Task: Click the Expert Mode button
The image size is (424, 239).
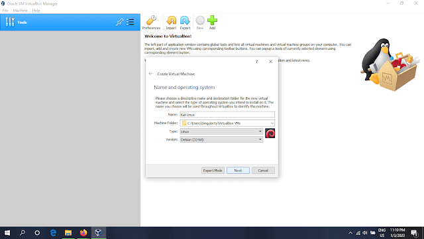Action: pyautogui.click(x=213, y=171)
